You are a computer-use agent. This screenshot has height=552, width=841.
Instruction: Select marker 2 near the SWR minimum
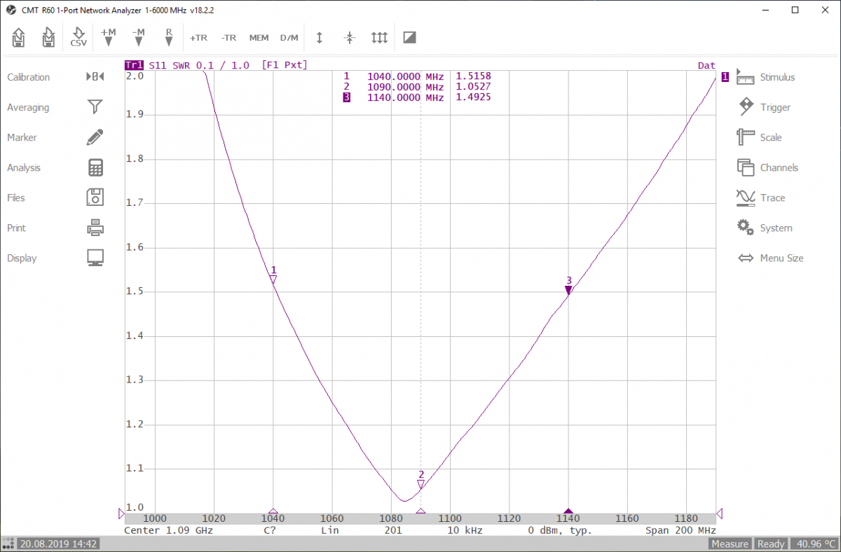(420, 483)
